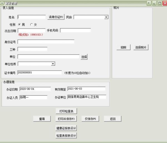This screenshot has height=143, width=167.
Task: Click the 返回 button
Action: (112, 119)
